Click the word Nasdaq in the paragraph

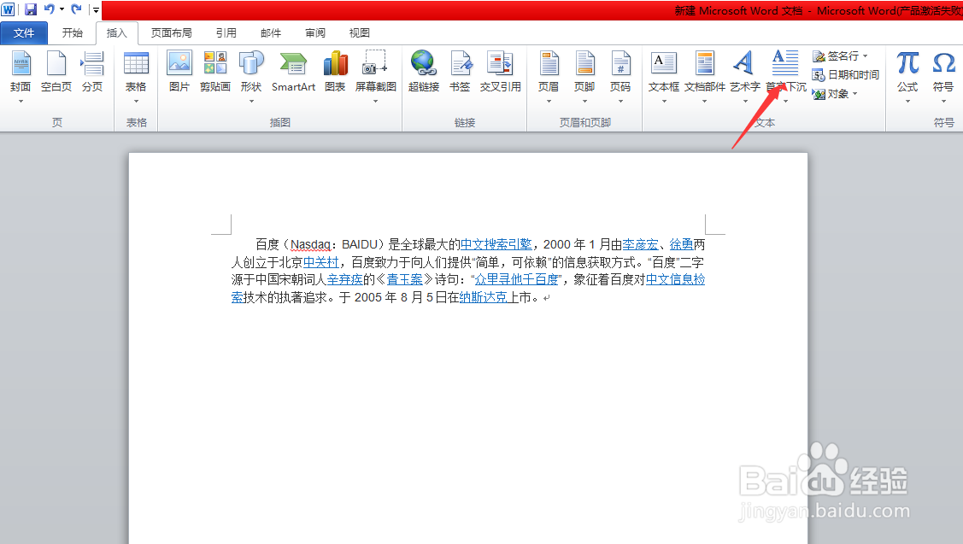(x=311, y=244)
